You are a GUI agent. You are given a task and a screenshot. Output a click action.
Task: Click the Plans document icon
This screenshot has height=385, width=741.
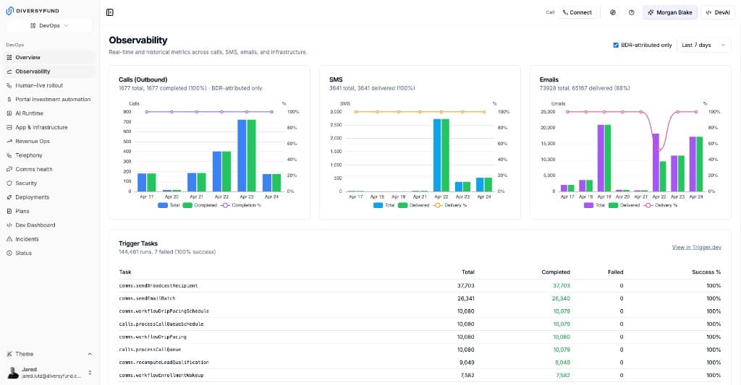[x=9, y=211]
